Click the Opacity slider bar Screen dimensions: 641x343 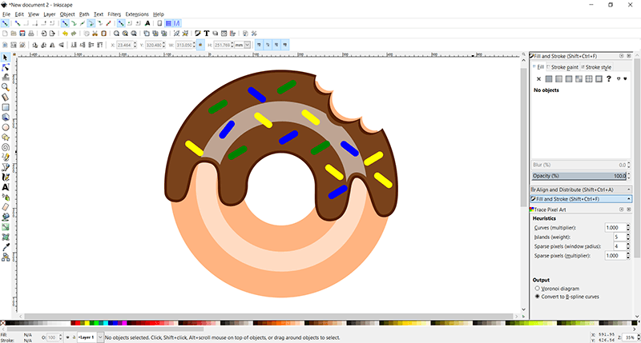click(579, 176)
